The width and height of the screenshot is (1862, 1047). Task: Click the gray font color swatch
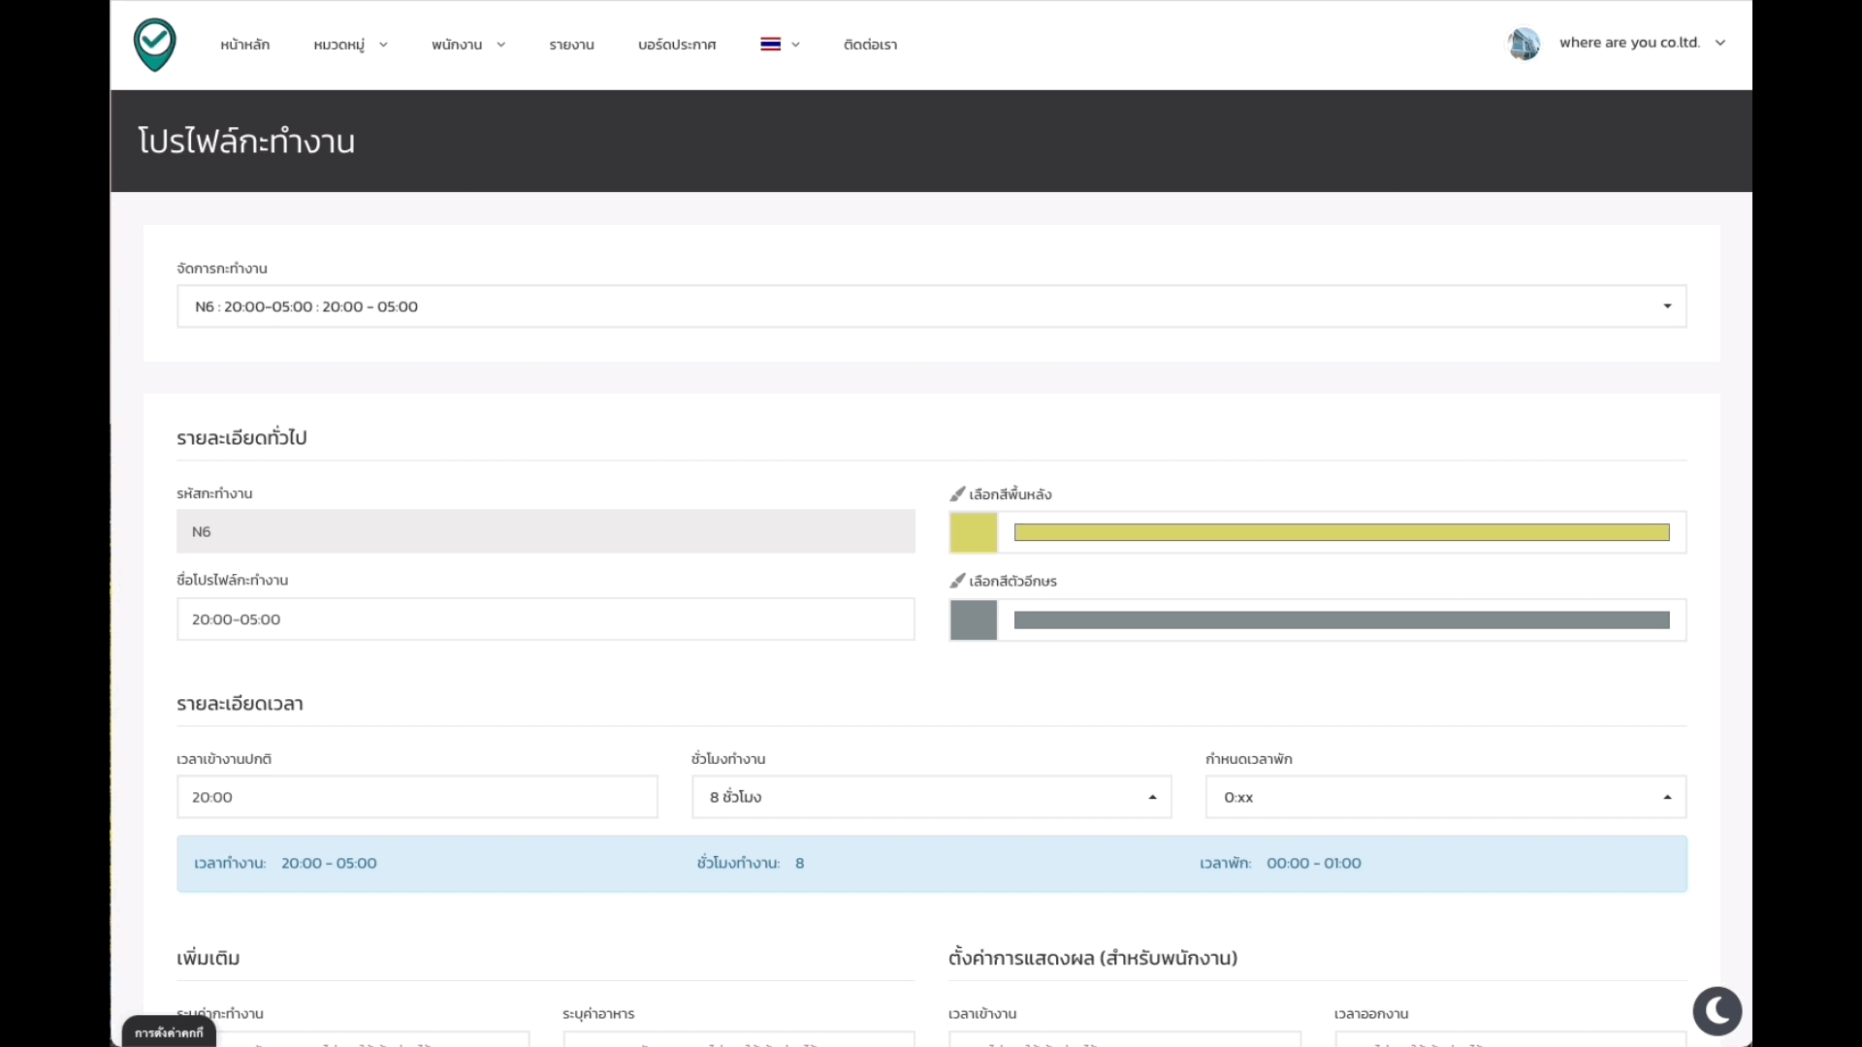973,620
